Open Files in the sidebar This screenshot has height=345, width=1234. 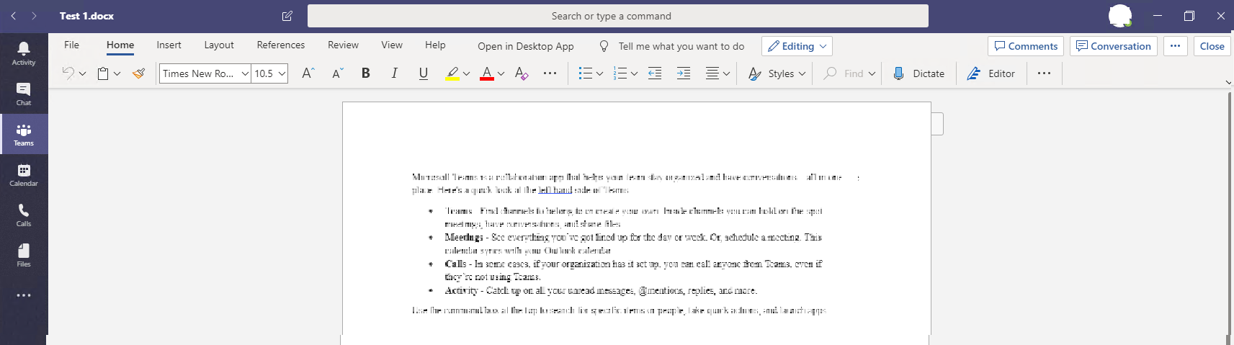point(24,255)
